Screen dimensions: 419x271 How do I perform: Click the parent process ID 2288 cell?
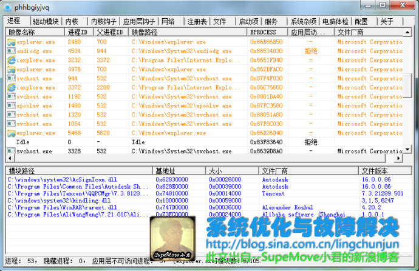pos(103,87)
